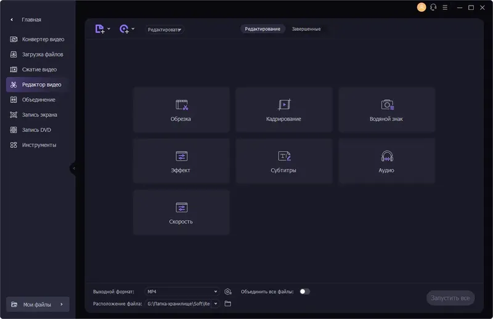Click the Конвертер видео sidebar icon
Screen dimensions: 493x319
pos(14,39)
